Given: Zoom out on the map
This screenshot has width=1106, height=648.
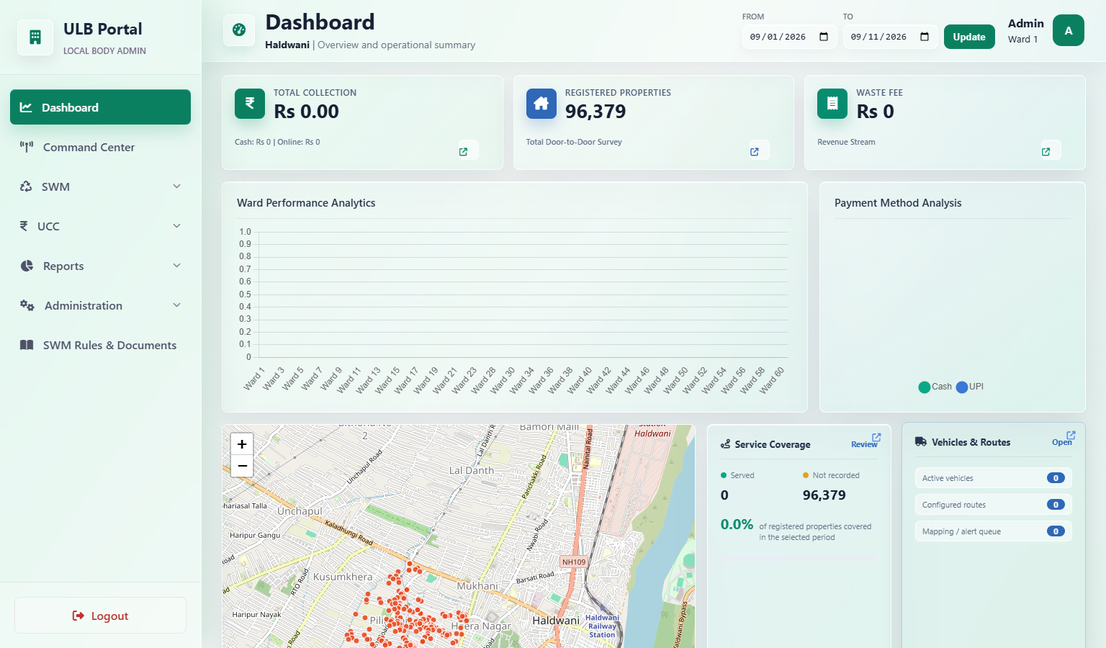Looking at the screenshot, I should 242,466.
